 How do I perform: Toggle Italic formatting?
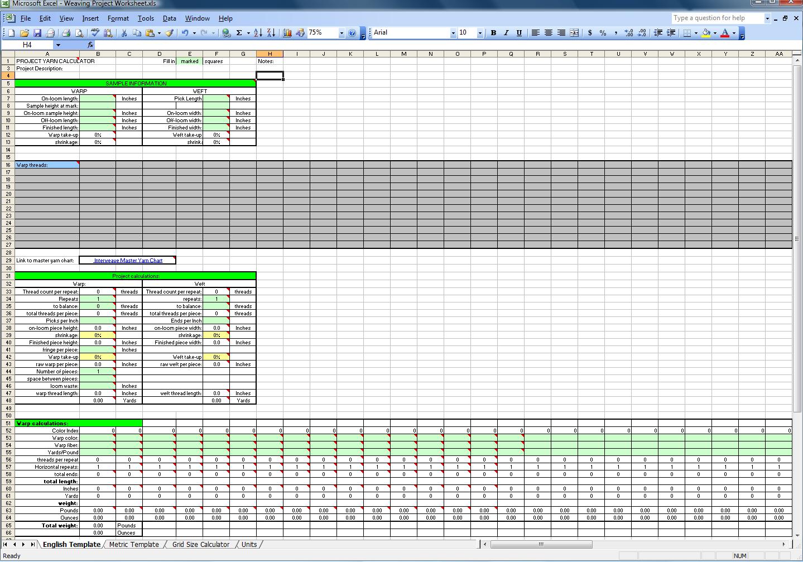[x=506, y=33]
